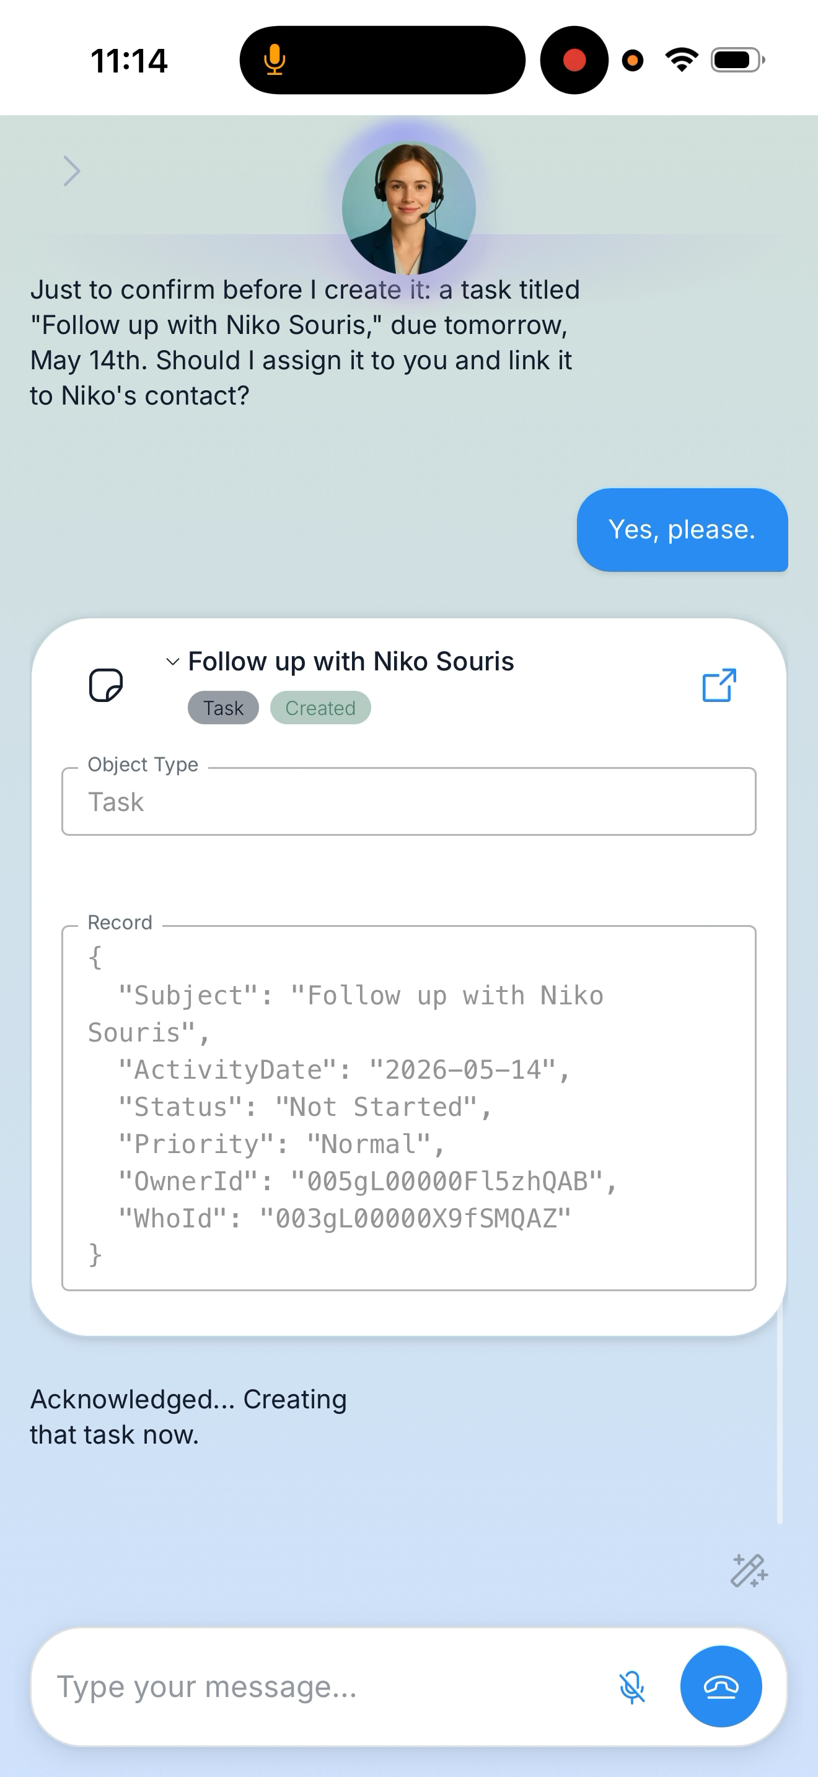The image size is (818, 1777).
Task: End the call with hang-up button
Action: point(721,1686)
